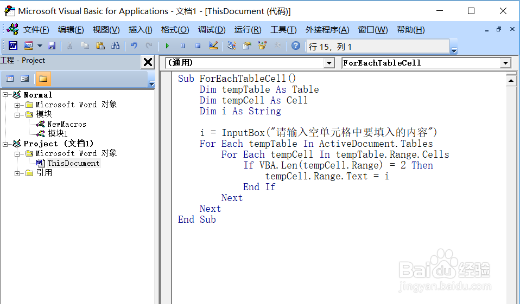Open the 帮助(H) menu
Viewport: 520px width, 304px height.
410,30
